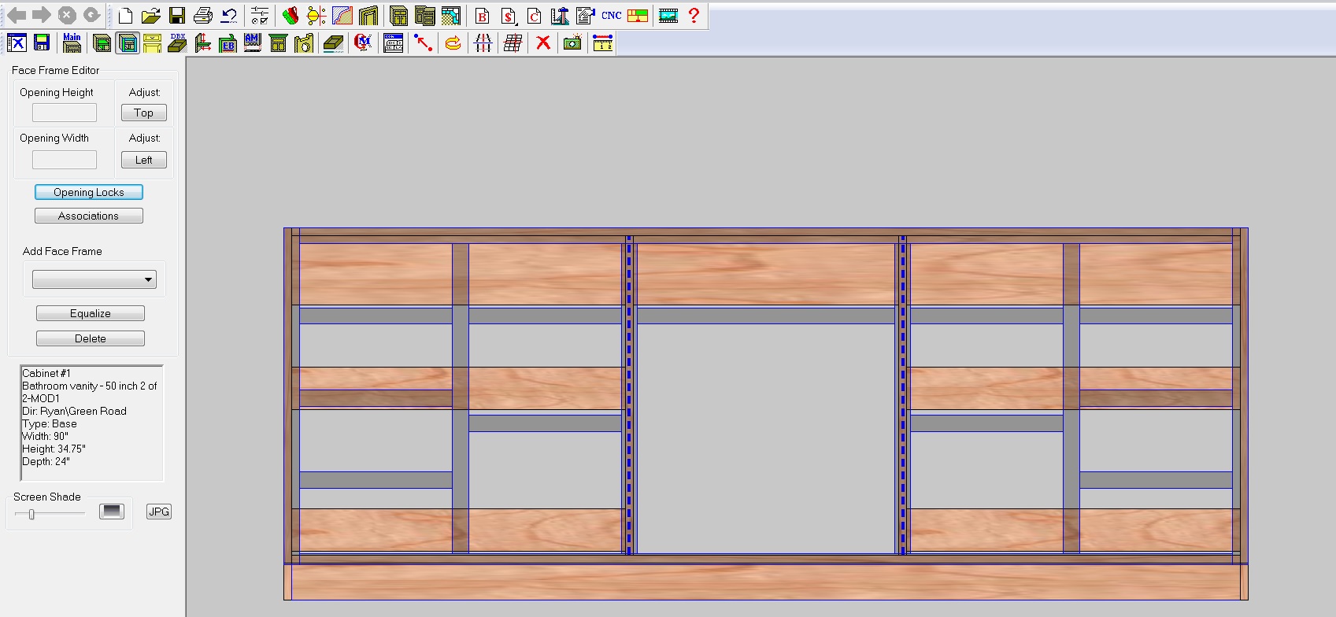Toggle the Left adjust button
The height and width of the screenshot is (617, 1336).
pos(143,160)
